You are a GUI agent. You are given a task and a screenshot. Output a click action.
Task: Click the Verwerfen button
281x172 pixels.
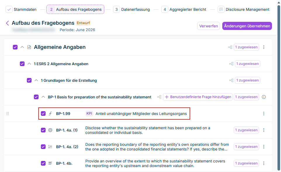(209, 26)
